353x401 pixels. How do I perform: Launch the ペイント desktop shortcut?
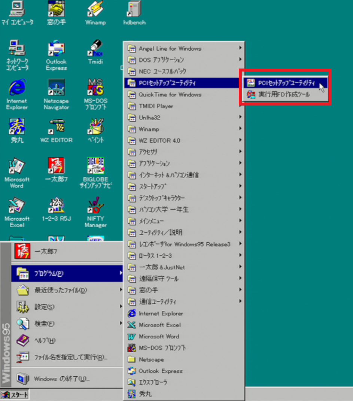coord(95,130)
